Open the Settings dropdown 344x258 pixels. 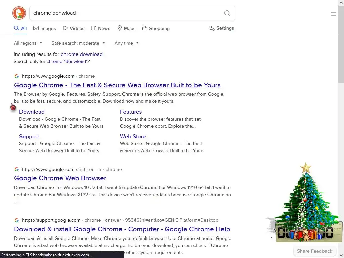[x=222, y=28]
